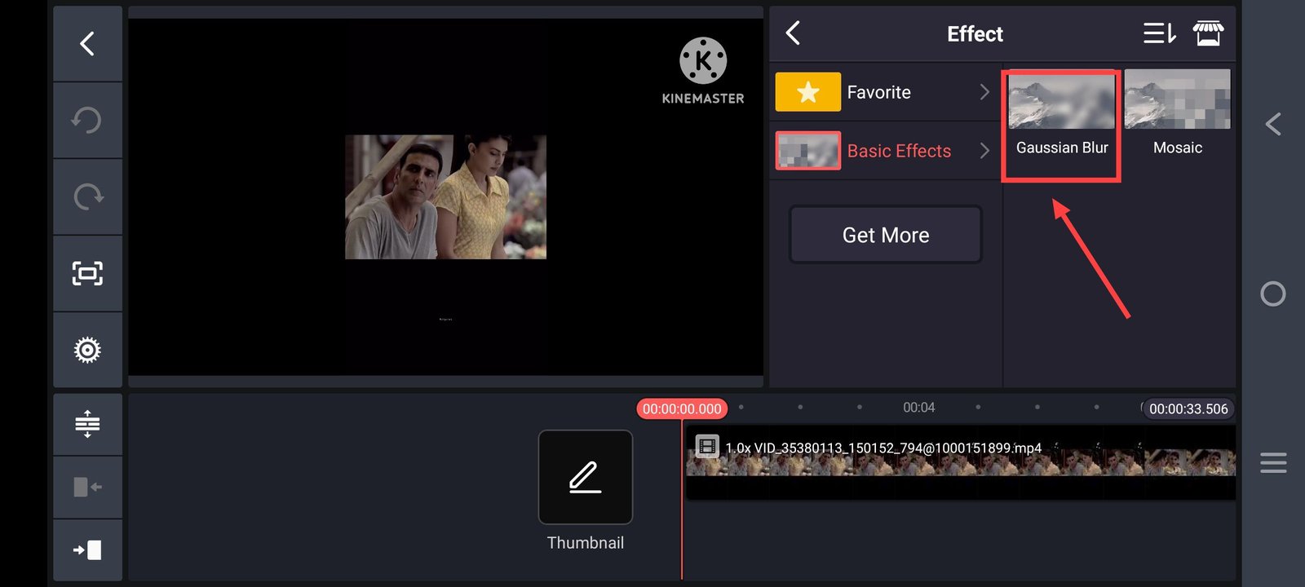Open the asset store icon
Screen dimensions: 1305x587
pyautogui.click(x=1207, y=34)
